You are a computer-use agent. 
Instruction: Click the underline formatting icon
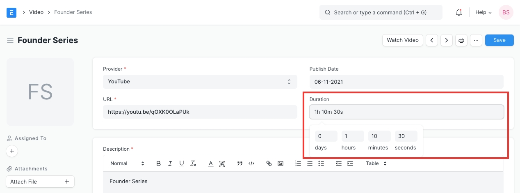pos(182,163)
